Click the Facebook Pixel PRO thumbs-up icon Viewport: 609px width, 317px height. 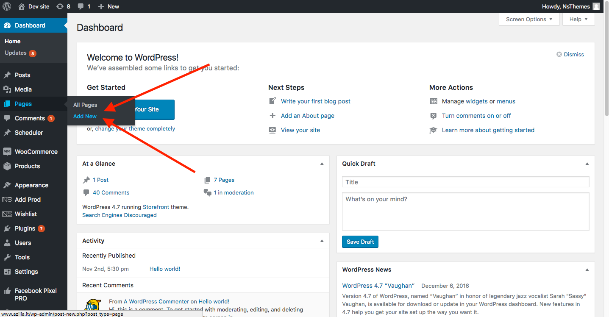(x=7, y=291)
